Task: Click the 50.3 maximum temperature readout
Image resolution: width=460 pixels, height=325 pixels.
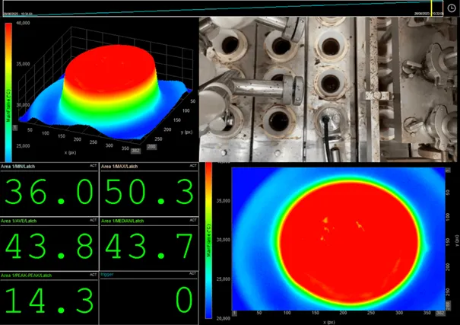Action: [148, 192]
